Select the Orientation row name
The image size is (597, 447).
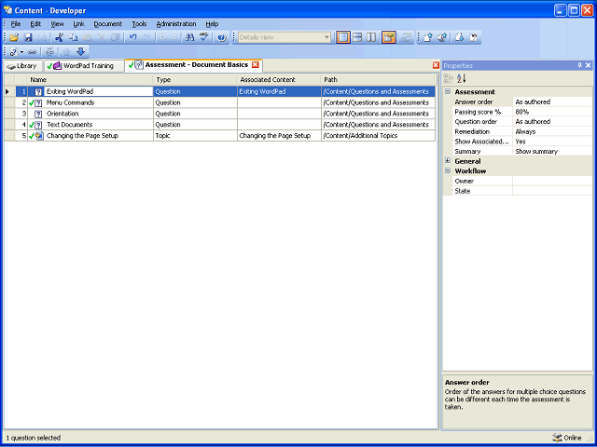pos(62,114)
